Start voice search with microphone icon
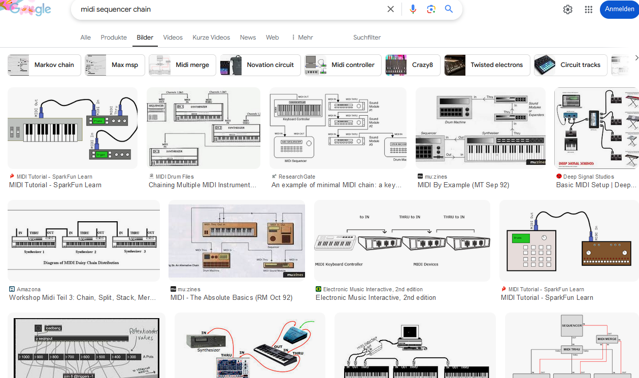Viewport: 639px width, 378px height. pos(413,9)
